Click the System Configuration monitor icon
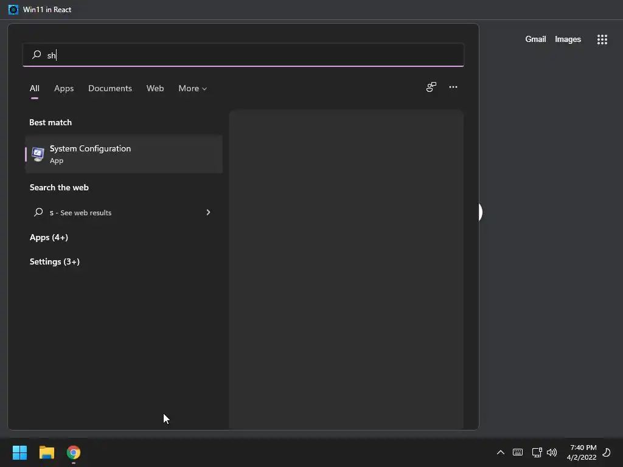 [x=38, y=154]
